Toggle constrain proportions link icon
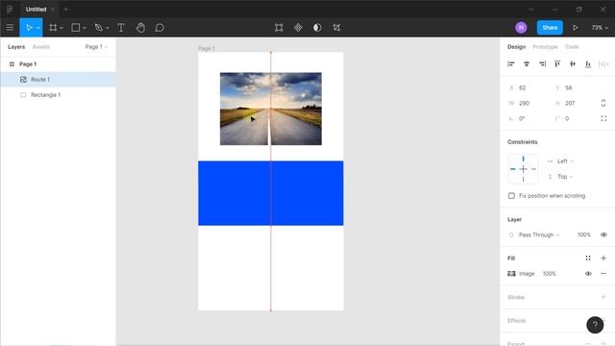The height and width of the screenshot is (346, 615). coord(603,103)
